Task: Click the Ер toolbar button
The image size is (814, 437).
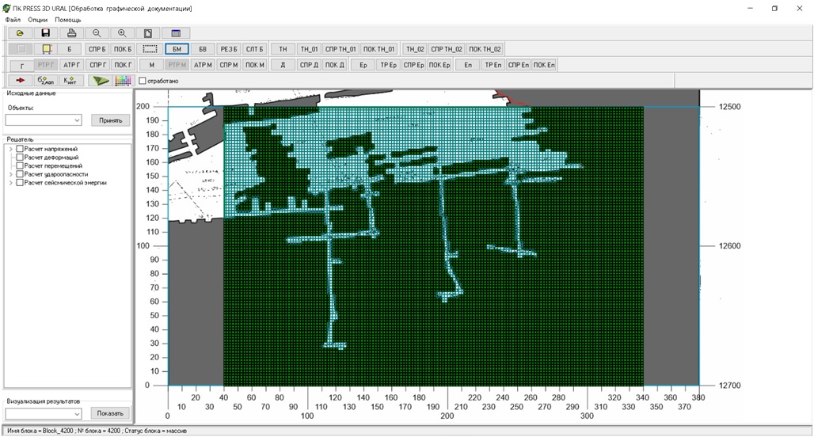Action: (x=363, y=65)
